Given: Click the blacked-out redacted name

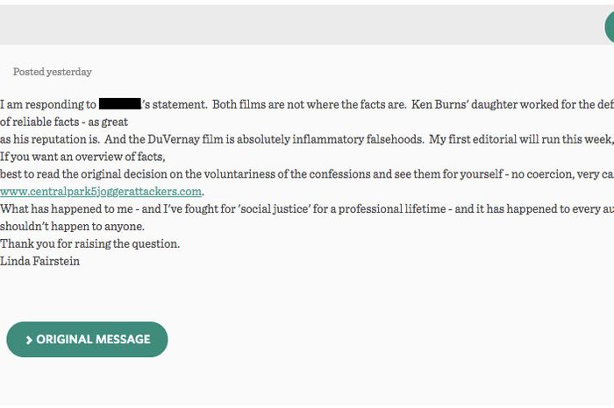Looking at the screenshot, I should pyautogui.click(x=119, y=105).
